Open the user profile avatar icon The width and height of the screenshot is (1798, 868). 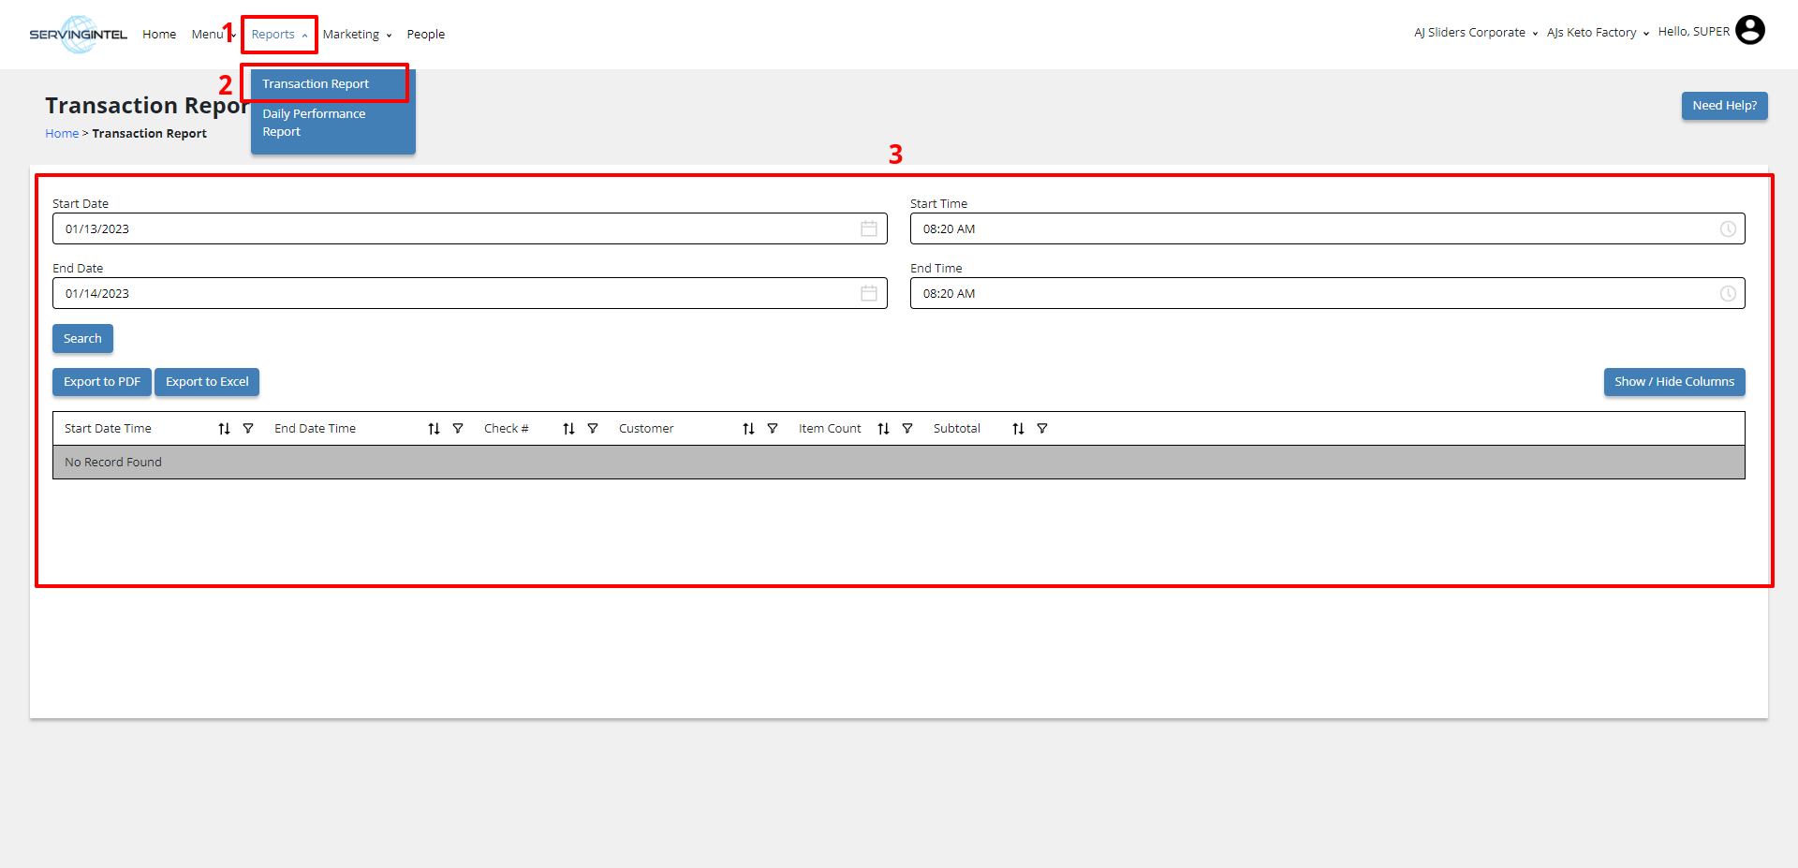(1749, 31)
